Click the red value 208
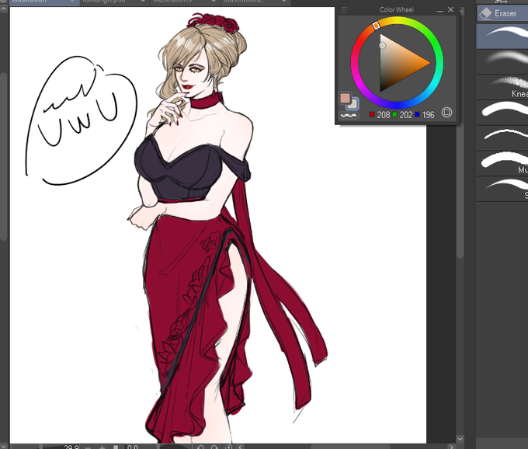 pos(384,115)
